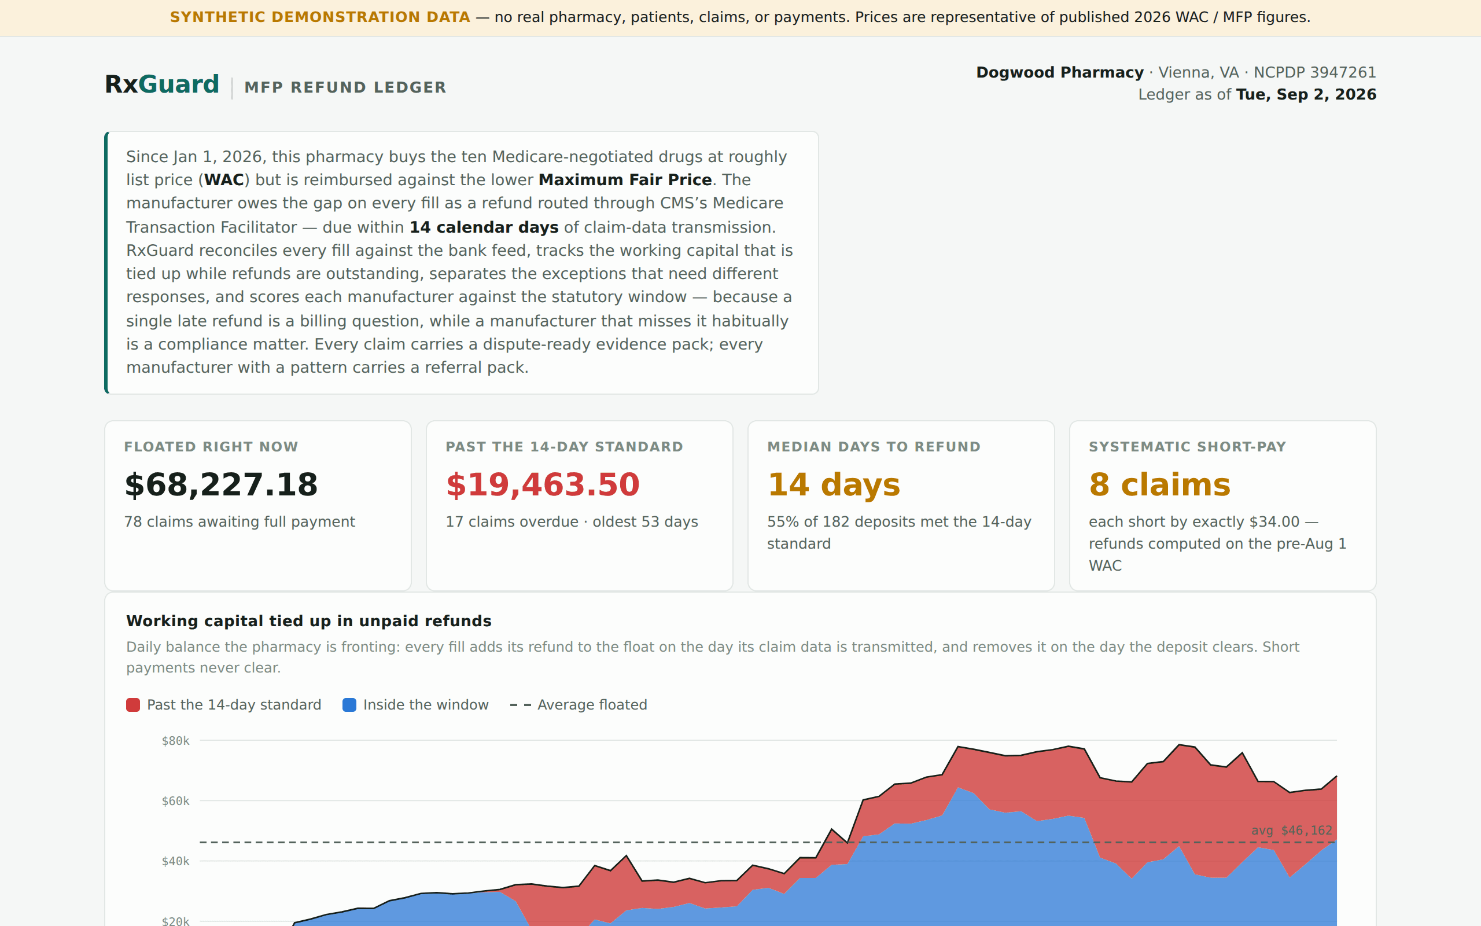Click the ledger date Tue, Sep 2, 2026
The width and height of the screenshot is (1481, 926).
(1306, 94)
